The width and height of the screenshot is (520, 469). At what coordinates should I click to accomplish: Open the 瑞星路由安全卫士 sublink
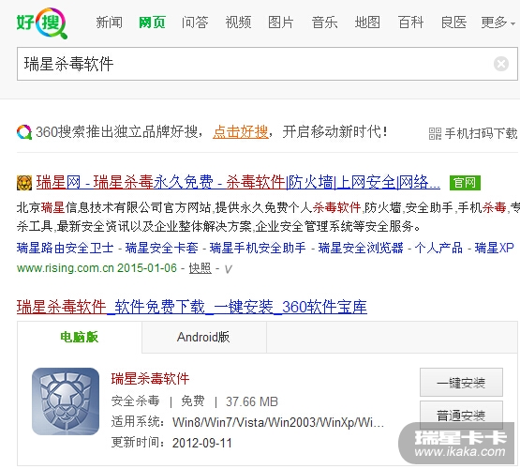click(x=66, y=248)
